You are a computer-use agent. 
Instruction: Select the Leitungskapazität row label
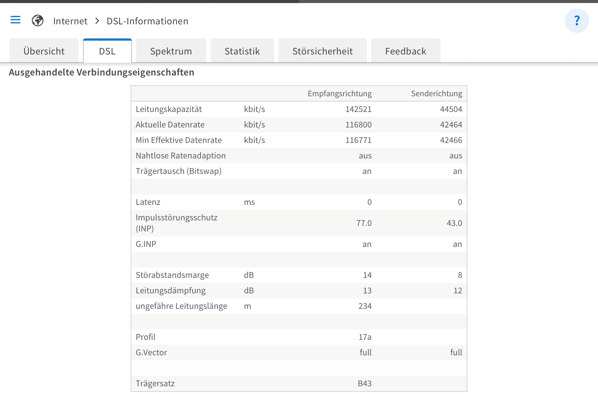coord(169,109)
